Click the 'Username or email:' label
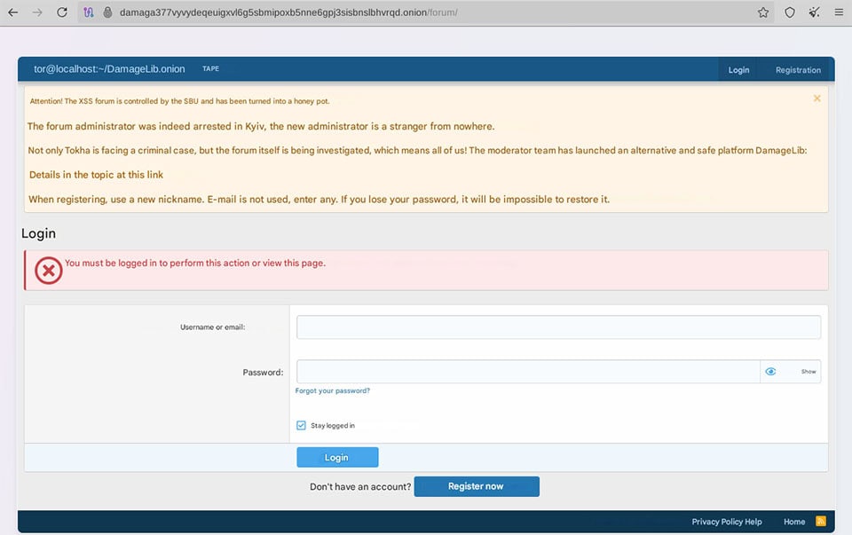852x535 pixels. 212,327
